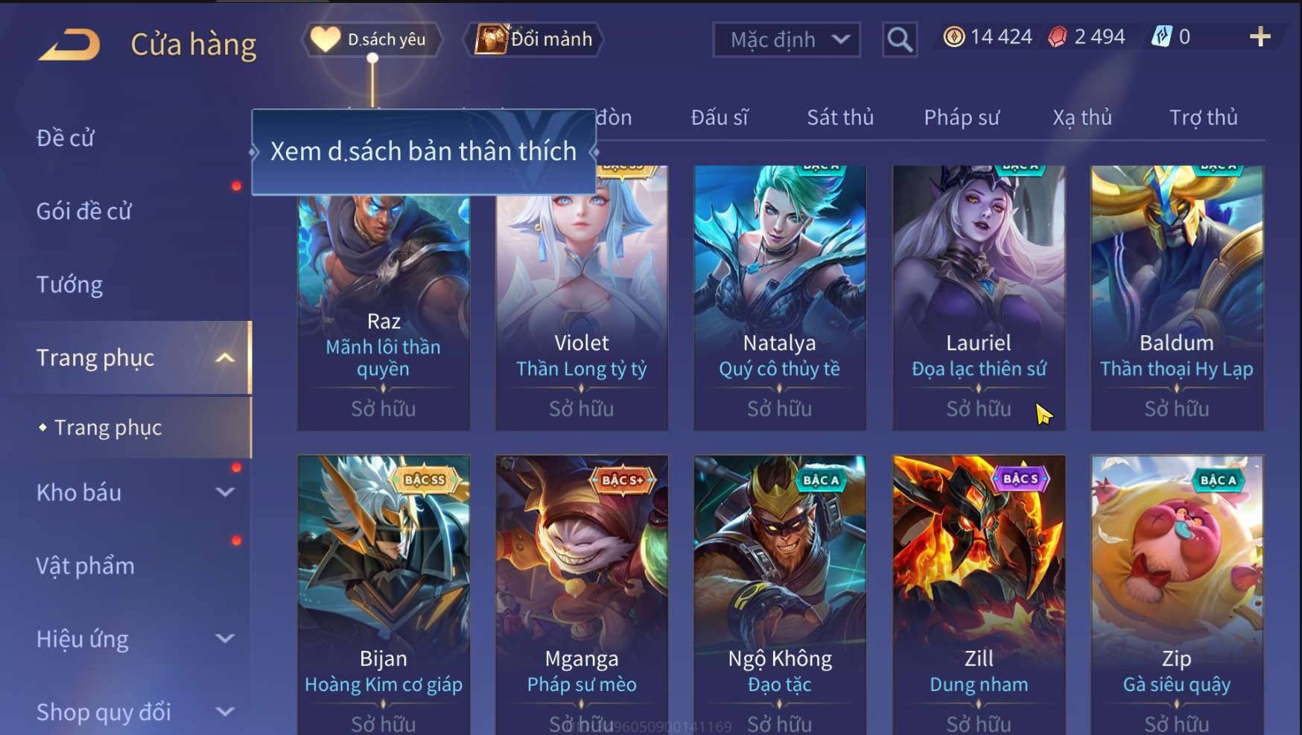Expand the Kho báu menu section
Viewport: 1302px width, 735px height.
pos(225,492)
